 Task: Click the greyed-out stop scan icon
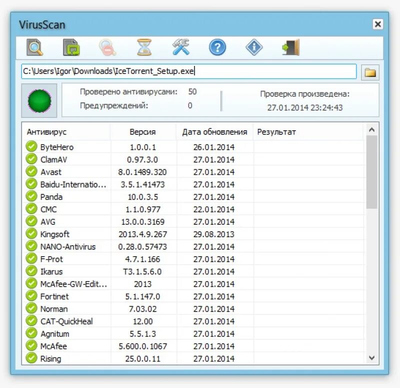click(x=107, y=47)
